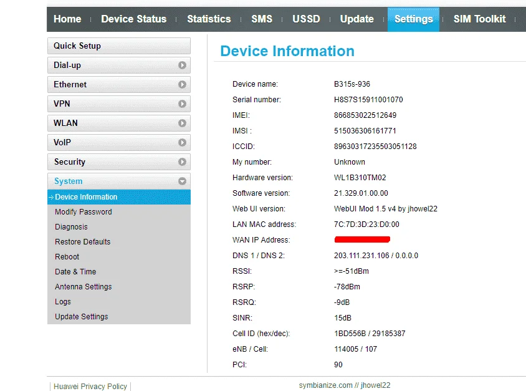Click device name value B315s-936

pyautogui.click(x=352, y=84)
